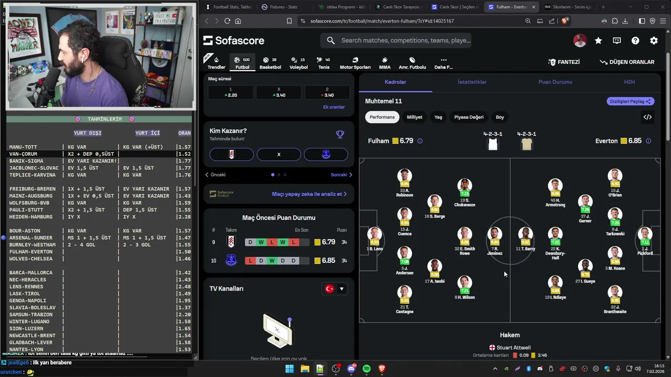Switch to Tenis sport
This screenshot has height=377, width=671.
324,63
